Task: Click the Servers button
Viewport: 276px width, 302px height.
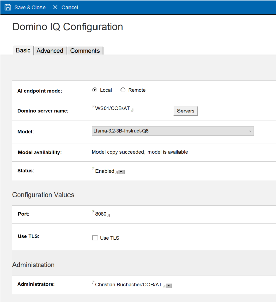Action: (186, 111)
